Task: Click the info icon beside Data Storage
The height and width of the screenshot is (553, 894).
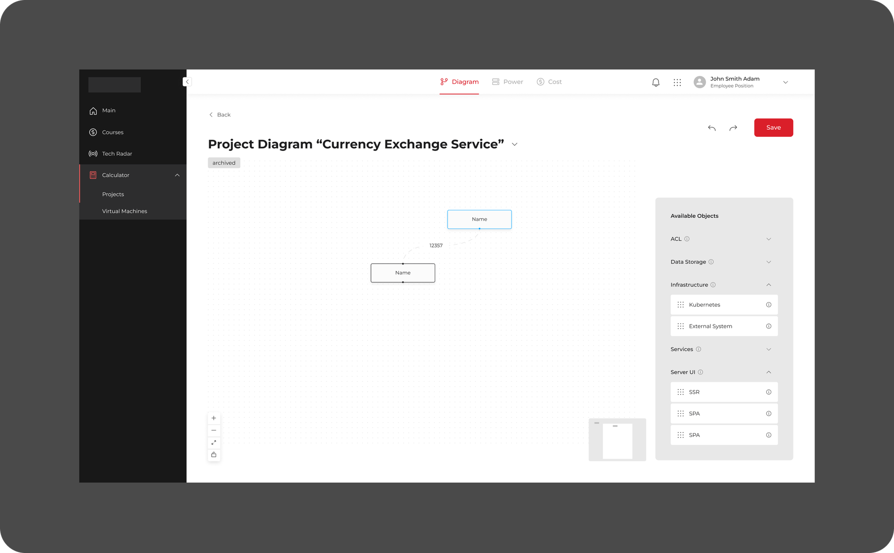Action: pyautogui.click(x=711, y=262)
